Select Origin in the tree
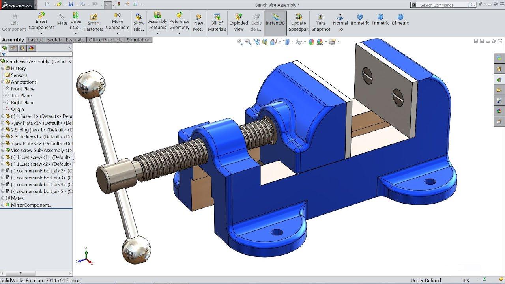 (17, 109)
